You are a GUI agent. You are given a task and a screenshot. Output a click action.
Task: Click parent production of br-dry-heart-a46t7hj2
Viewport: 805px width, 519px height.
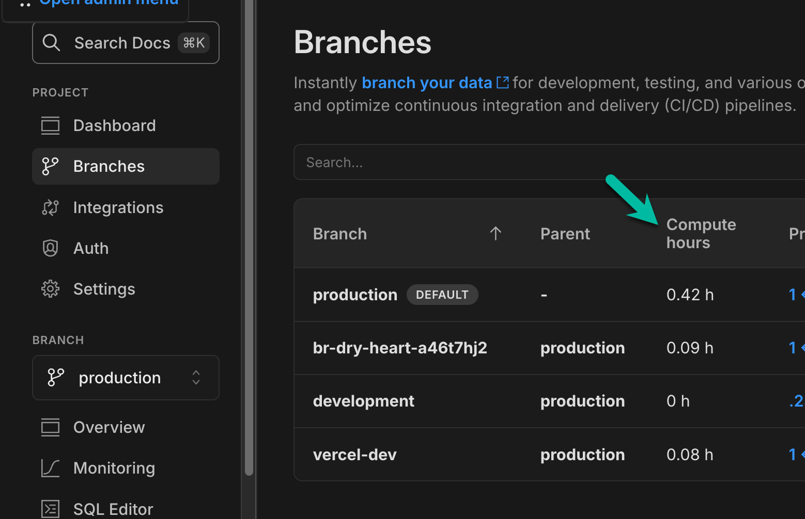582,348
